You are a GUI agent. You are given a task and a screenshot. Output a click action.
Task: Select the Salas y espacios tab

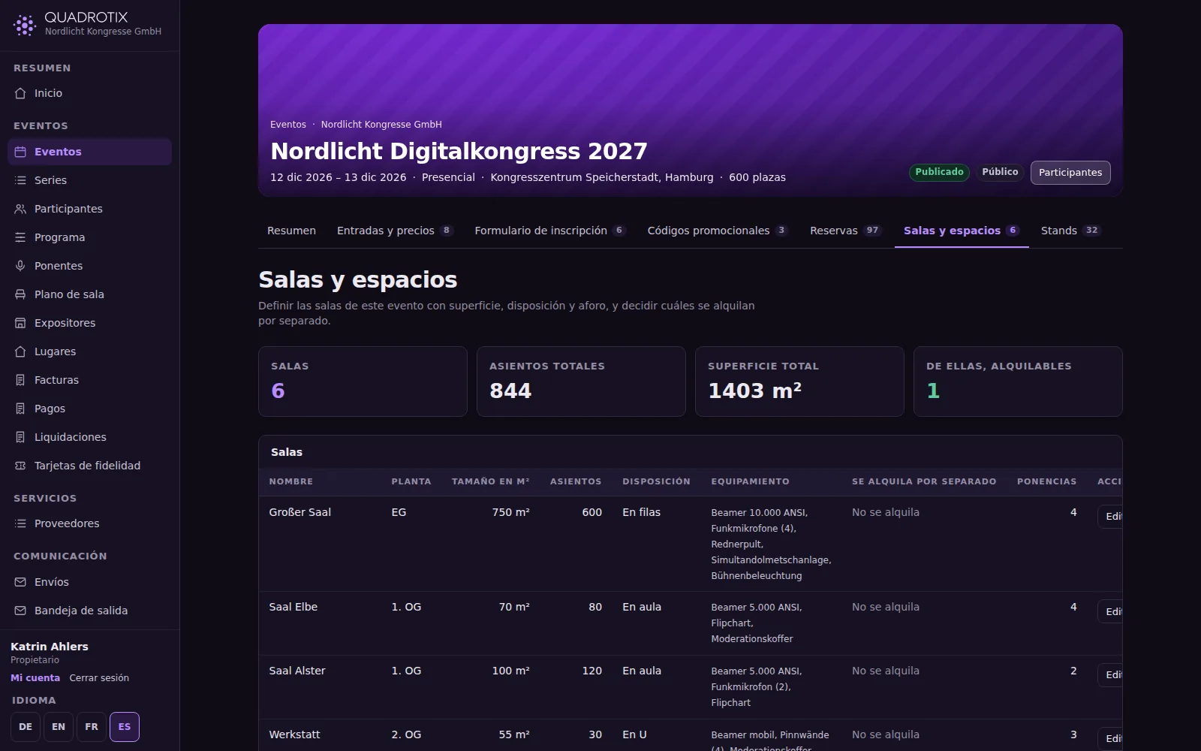pyautogui.click(x=962, y=231)
